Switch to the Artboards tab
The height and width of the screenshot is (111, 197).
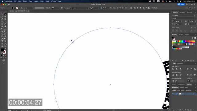click(x=188, y=90)
